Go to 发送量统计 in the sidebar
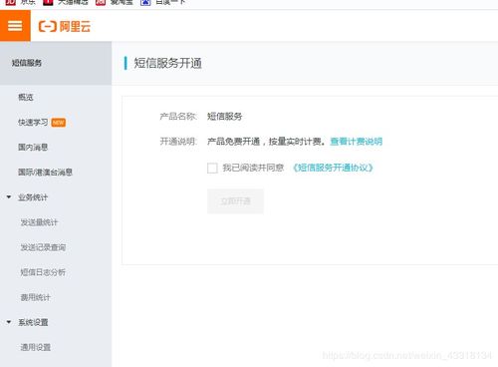 click(39, 222)
